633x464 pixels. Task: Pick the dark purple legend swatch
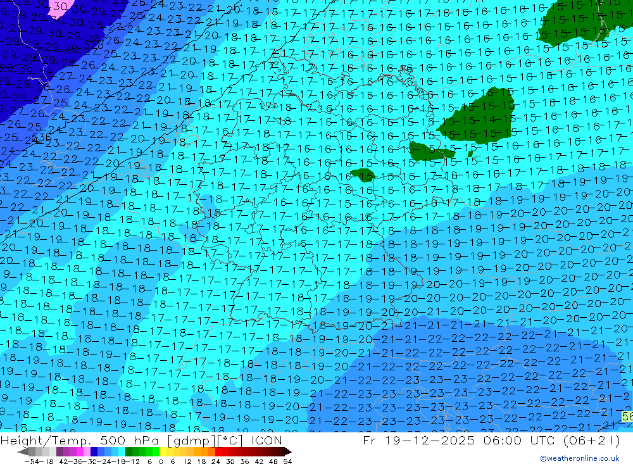pos(60,452)
